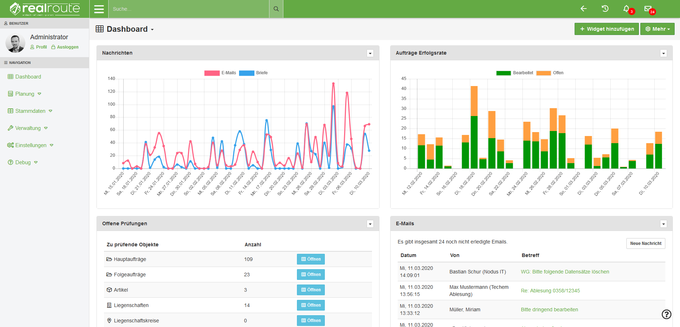Expand the Debug navigation menu
The height and width of the screenshot is (327, 680).
[x=23, y=162]
